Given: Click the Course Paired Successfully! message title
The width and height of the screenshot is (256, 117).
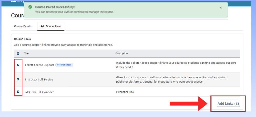Looking at the screenshot, I should coord(55,7).
